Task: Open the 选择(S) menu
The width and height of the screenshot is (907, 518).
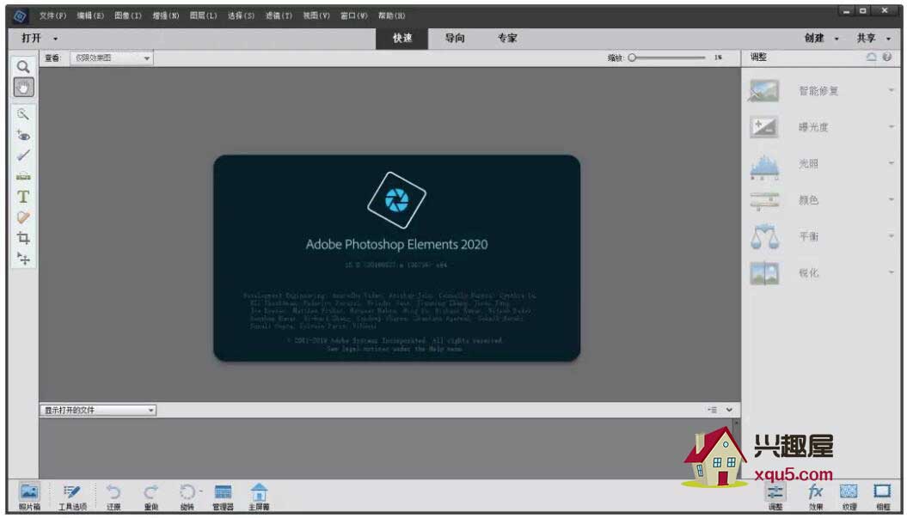Action: (x=241, y=15)
